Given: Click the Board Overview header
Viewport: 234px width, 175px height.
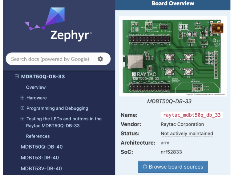Looking at the screenshot, I should click(173, 4).
